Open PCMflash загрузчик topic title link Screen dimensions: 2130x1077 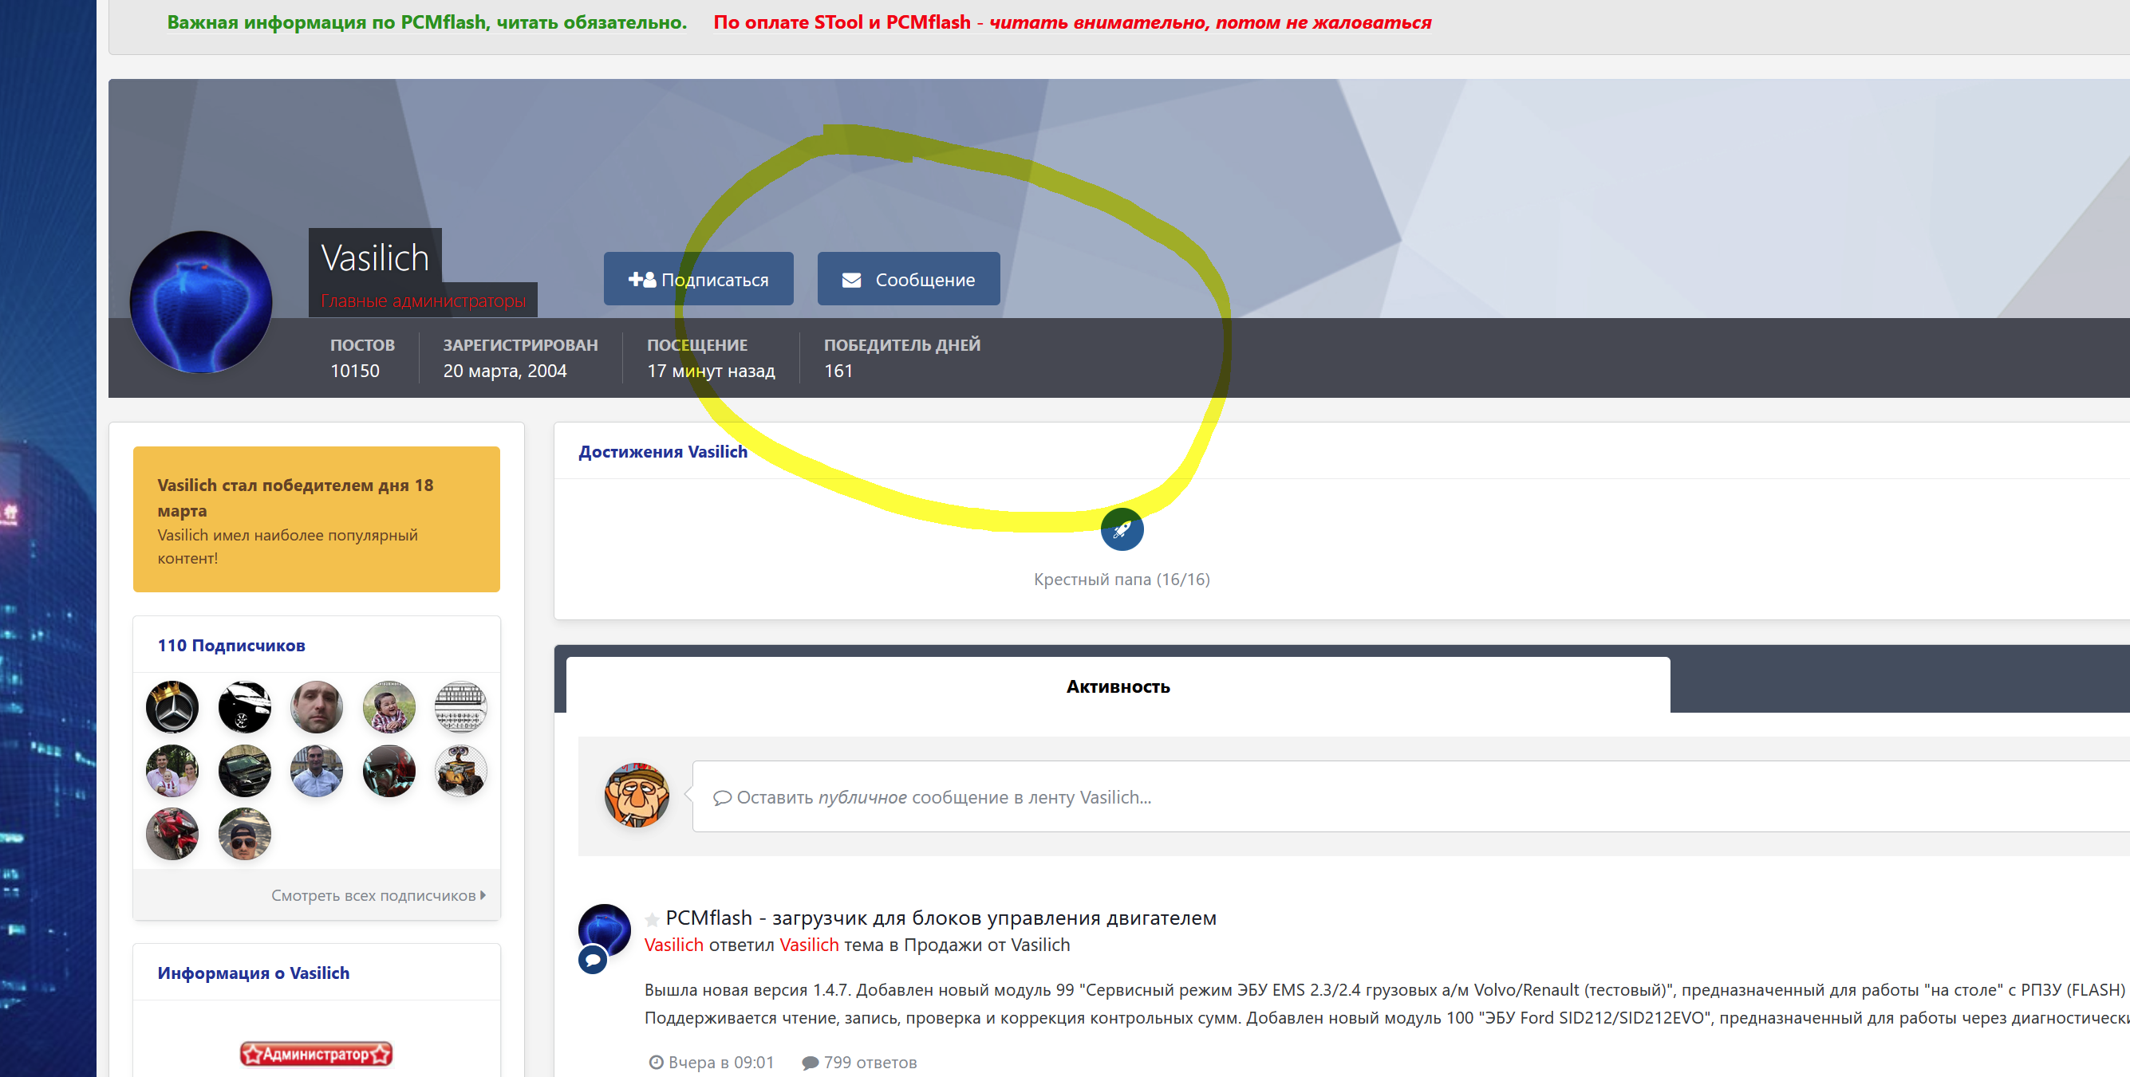click(x=940, y=918)
